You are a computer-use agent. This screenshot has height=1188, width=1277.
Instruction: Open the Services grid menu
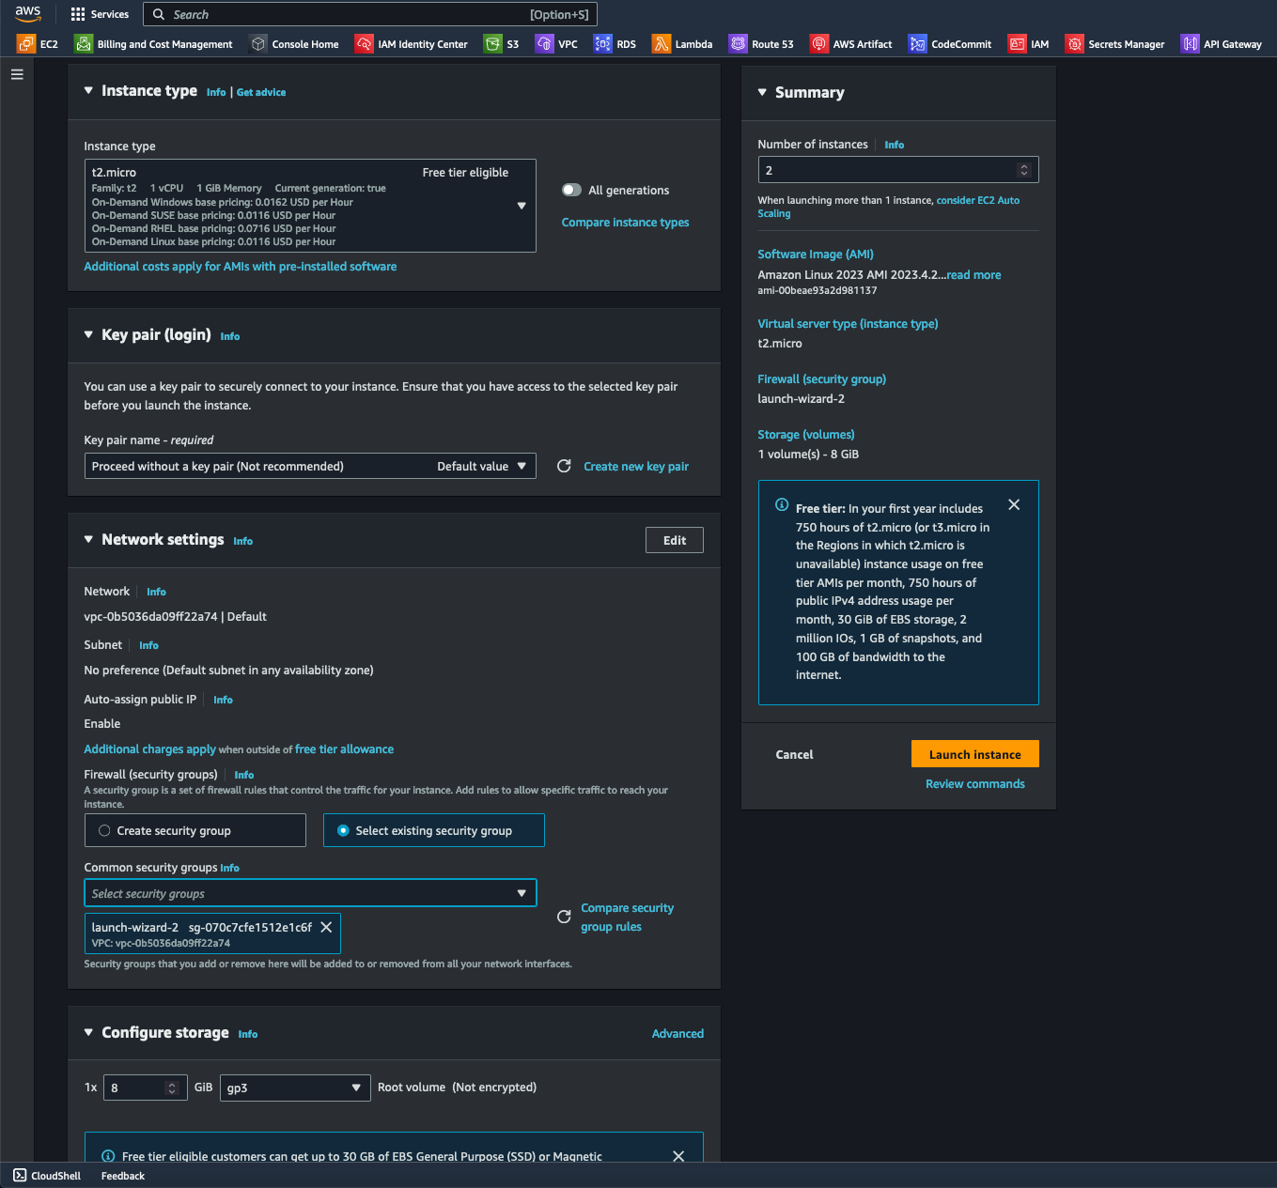click(x=100, y=14)
